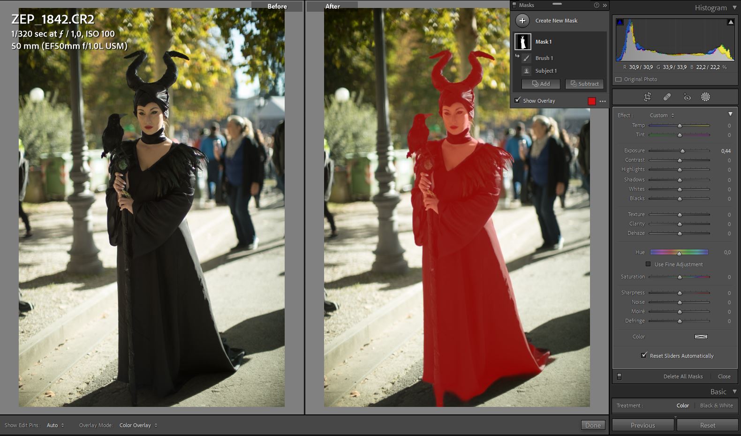Click the Sharpness slider handle
741x436 pixels.
click(680, 293)
